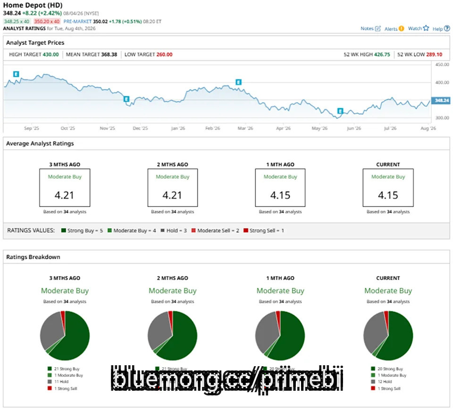This screenshot has width=453, height=412.
Task: Click the Analyst Target Prices heading
Action: click(35, 43)
